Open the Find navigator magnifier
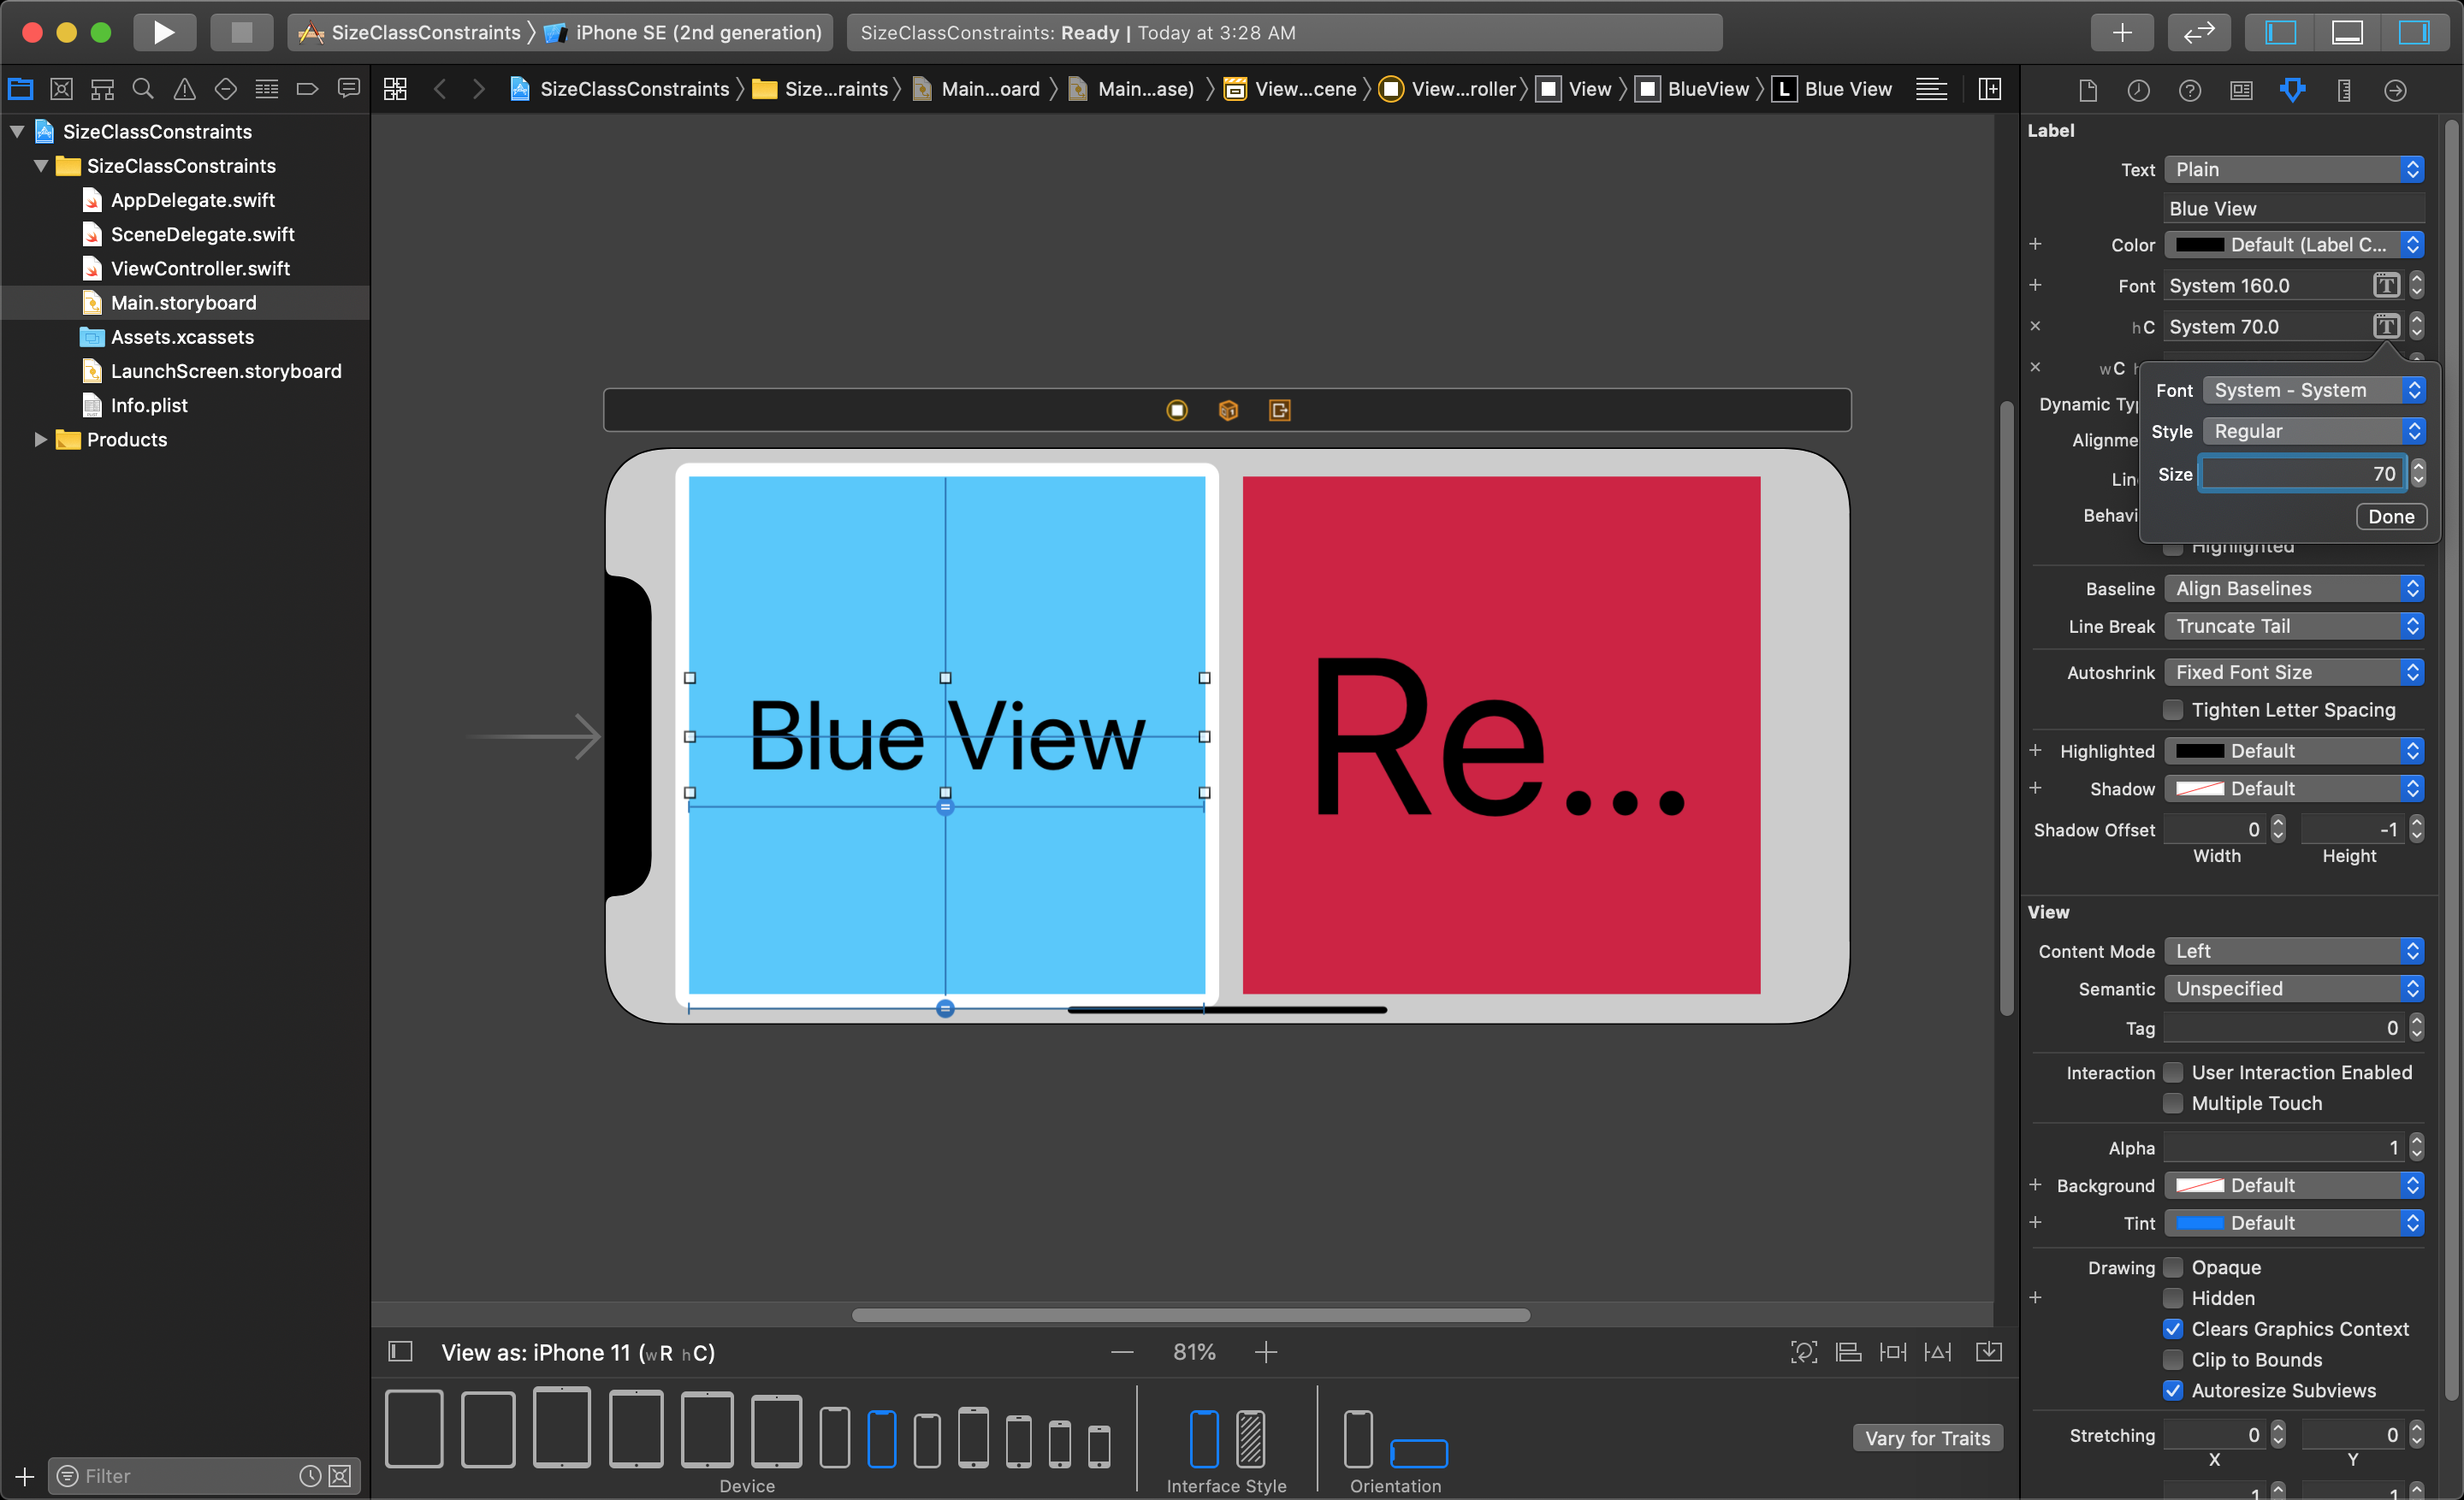 143,89
